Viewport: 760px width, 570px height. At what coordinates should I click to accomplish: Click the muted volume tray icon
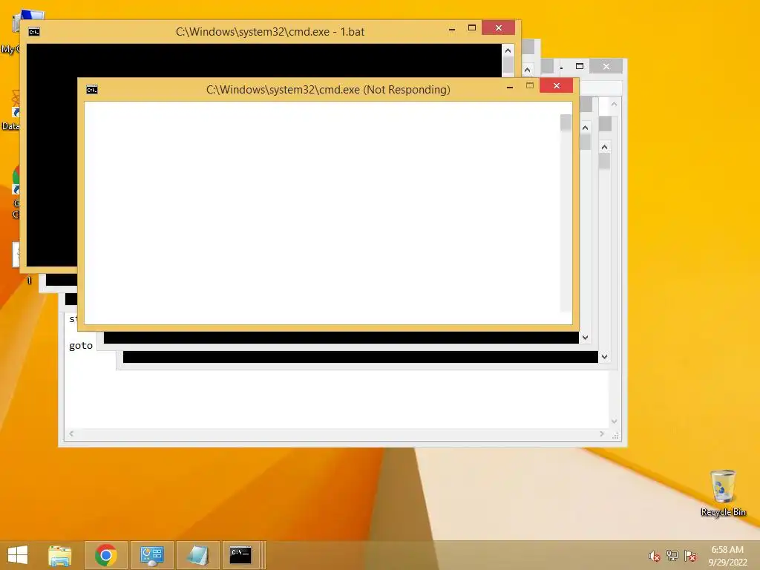pyautogui.click(x=654, y=556)
